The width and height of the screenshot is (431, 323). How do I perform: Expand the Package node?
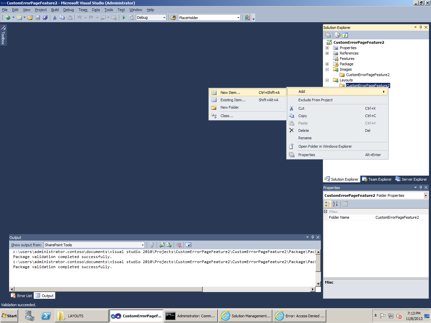click(327, 64)
